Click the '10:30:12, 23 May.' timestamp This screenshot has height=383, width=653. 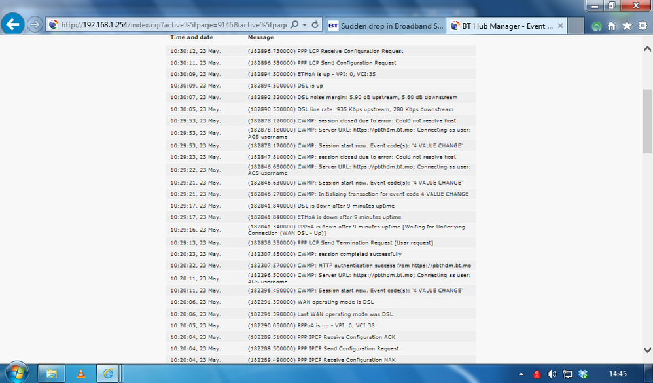point(196,51)
